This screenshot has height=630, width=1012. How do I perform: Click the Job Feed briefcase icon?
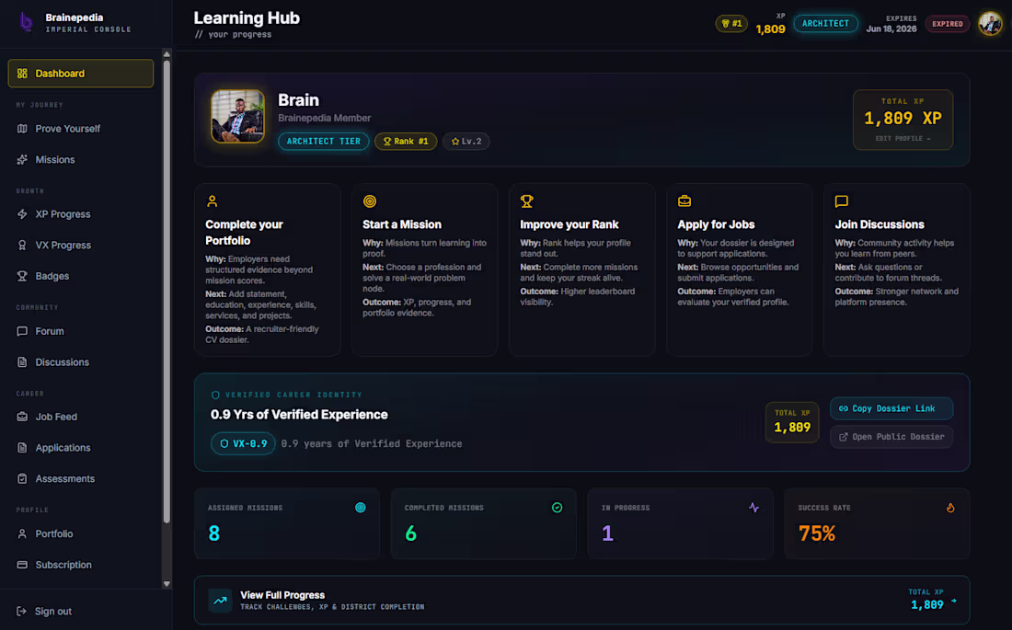coord(22,417)
